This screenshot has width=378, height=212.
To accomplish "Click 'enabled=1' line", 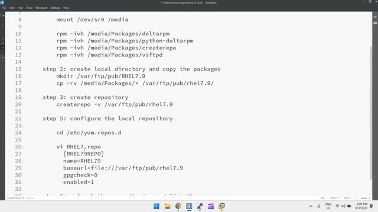I will tap(79, 182).
